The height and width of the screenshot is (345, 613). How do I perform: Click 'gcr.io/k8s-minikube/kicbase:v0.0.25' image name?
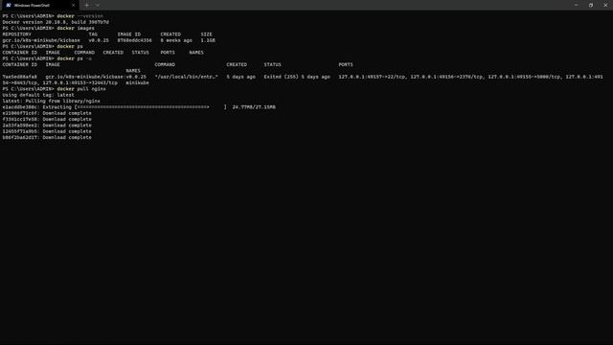[x=96, y=77]
